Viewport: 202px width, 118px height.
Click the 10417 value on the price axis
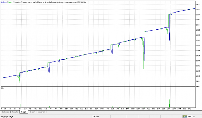tap(198, 76)
